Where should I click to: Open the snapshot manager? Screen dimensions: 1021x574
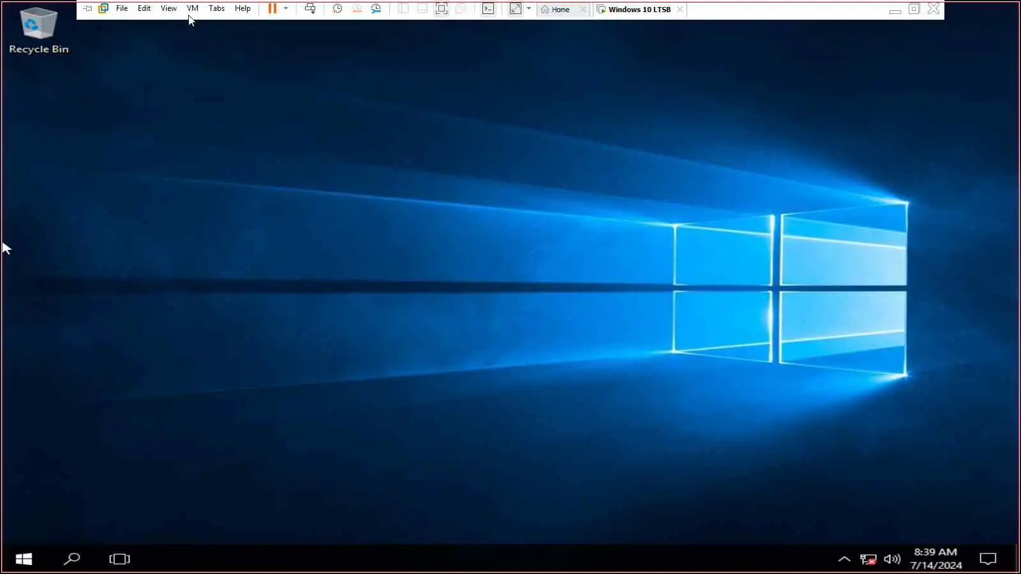(x=376, y=8)
